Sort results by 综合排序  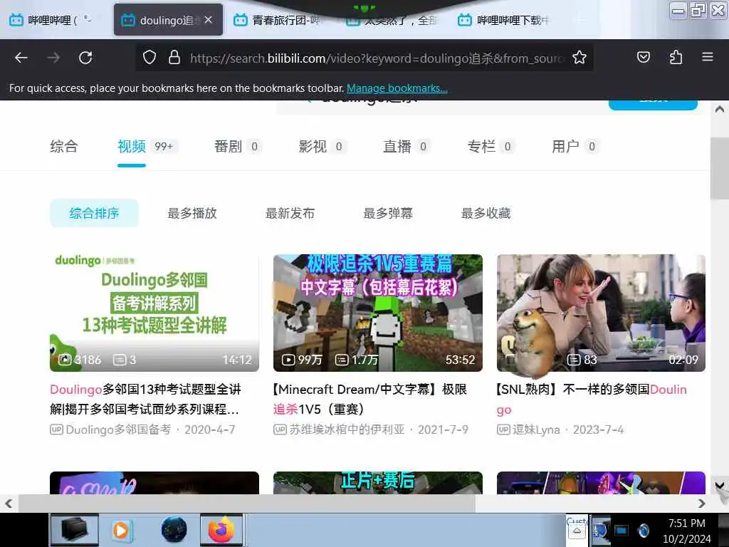pyautogui.click(x=95, y=213)
